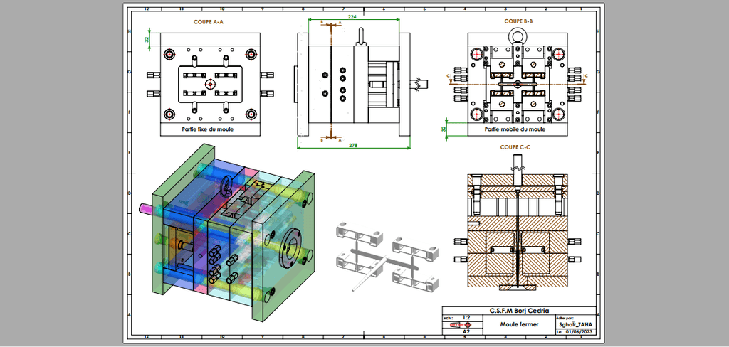Click the 32 dimension beside the COUPE A-A view

[147, 40]
